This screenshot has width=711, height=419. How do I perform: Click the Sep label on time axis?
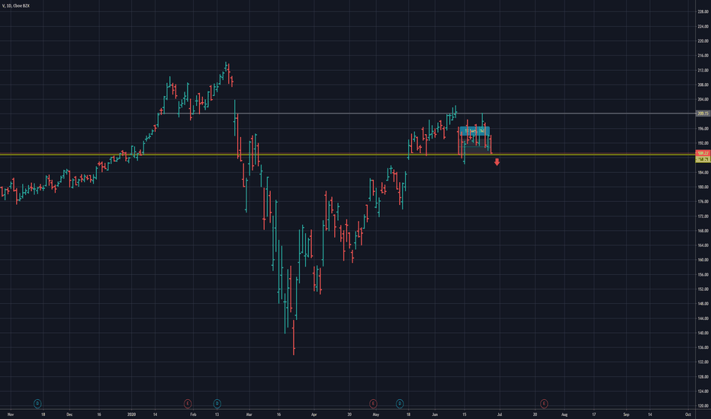click(x=626, y=414)
